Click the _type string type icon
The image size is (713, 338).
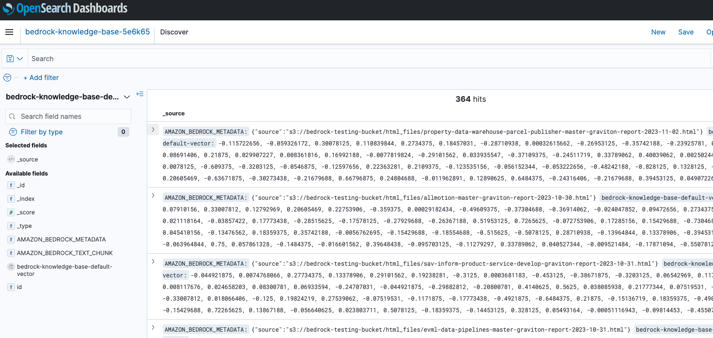[x=11, y=226]
